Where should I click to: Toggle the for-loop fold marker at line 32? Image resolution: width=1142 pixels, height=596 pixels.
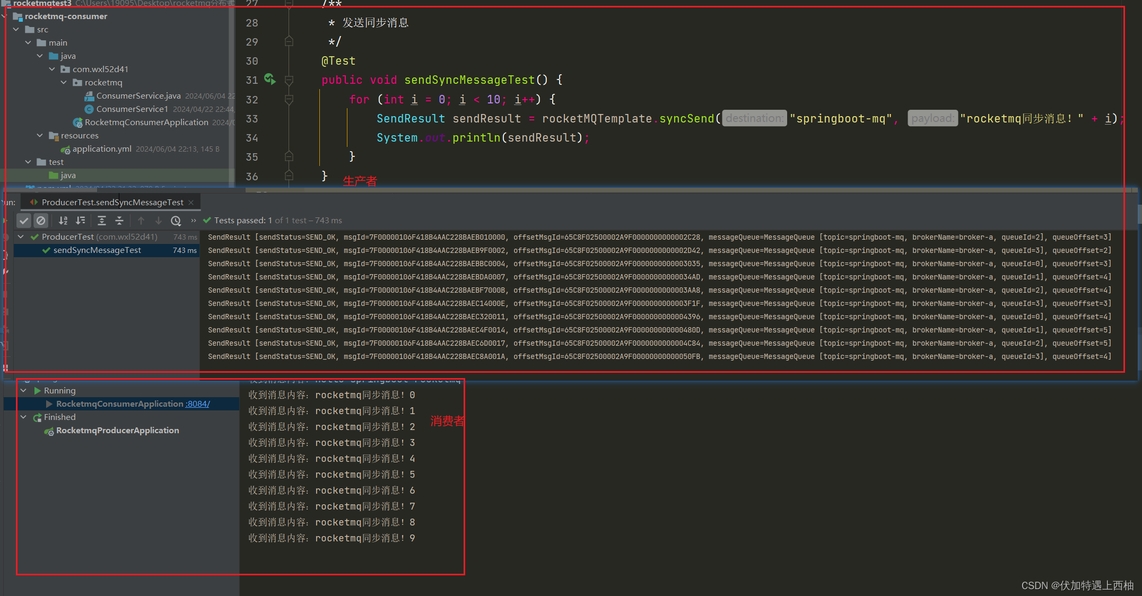(289, 99)
